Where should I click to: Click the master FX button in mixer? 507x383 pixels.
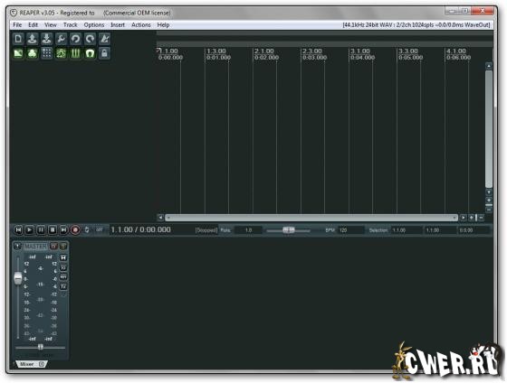(53, 247)
